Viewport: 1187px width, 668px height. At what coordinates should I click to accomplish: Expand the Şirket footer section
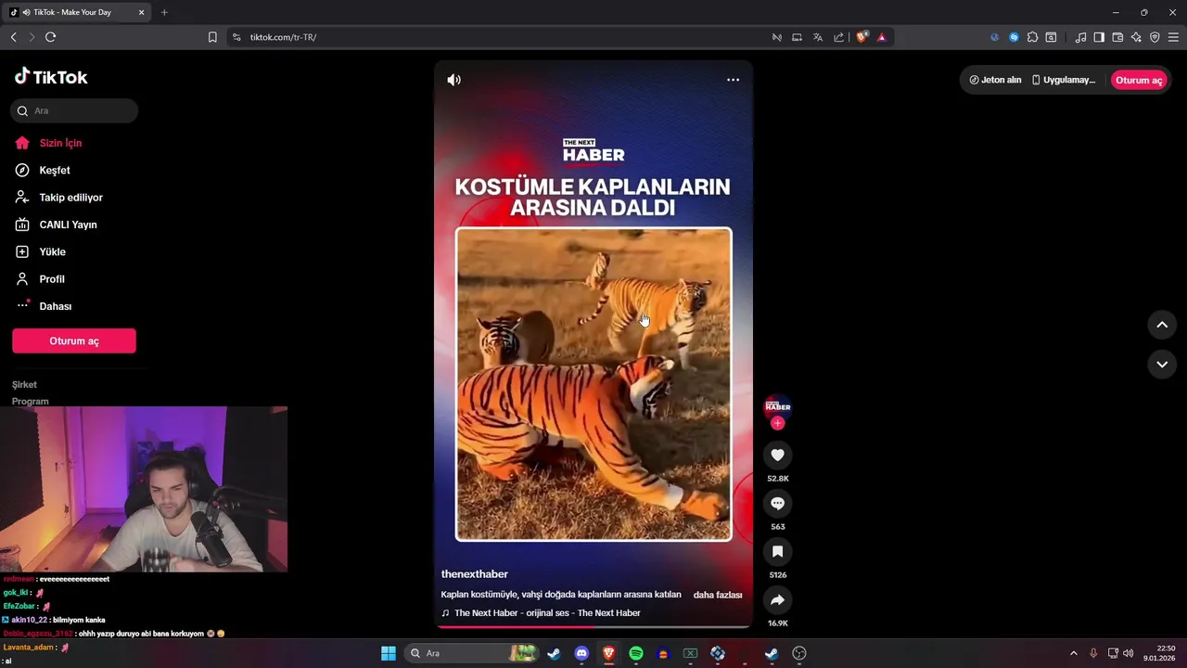(x=24, y=384)
